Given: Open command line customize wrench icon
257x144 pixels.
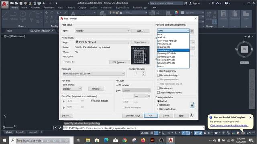Looking at the screenshot, I should (60, 128).
